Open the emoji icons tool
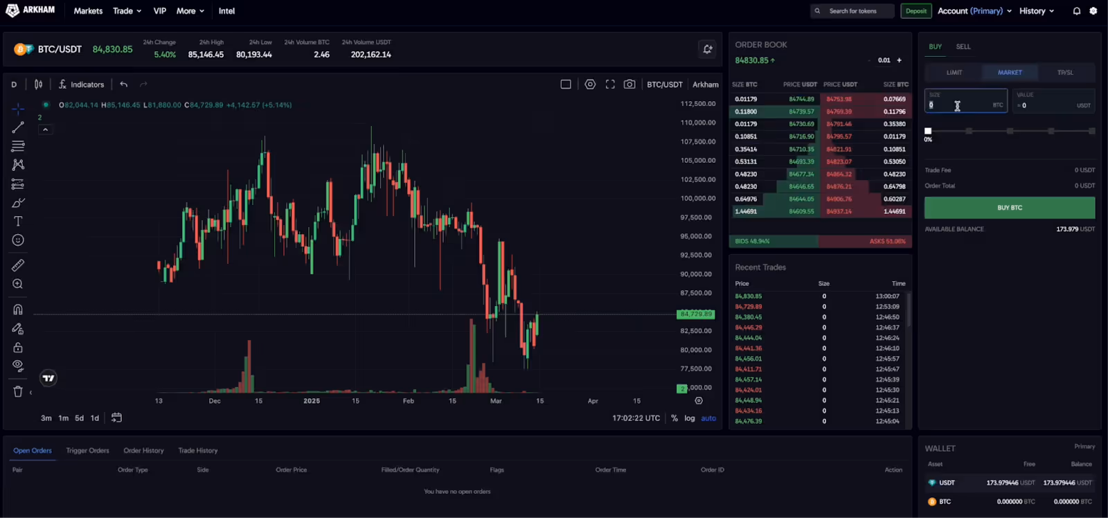Viewport: 1108px width, 518px height. point(18,240)
